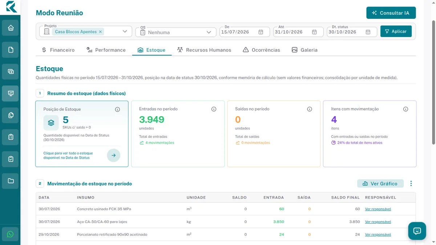This screenshot has width=436, height=245.
Task: Click the 4 movimentações text in Entradas card
Action: pos(160,143)
